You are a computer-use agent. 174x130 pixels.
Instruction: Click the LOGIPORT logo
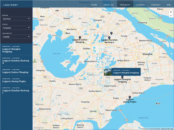(10, 5)
